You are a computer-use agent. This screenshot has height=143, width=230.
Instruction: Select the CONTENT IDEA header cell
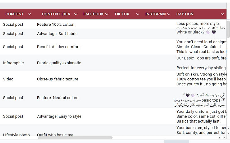(56, 14)
